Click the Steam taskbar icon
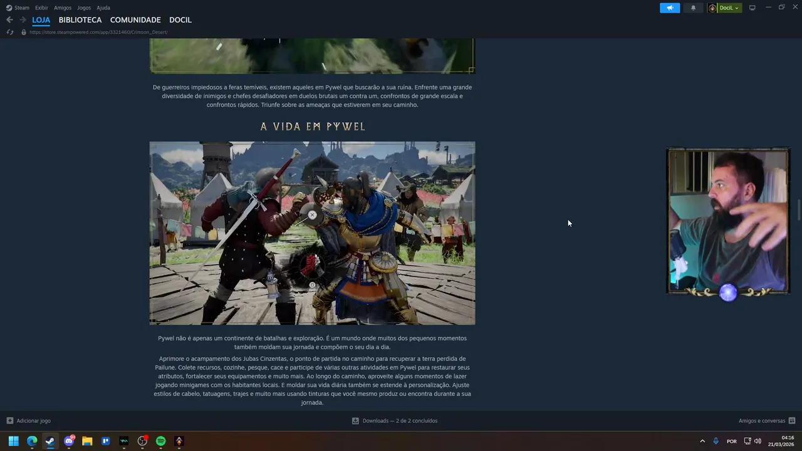The height and width of the screenshot is (451, 802). 50,441
